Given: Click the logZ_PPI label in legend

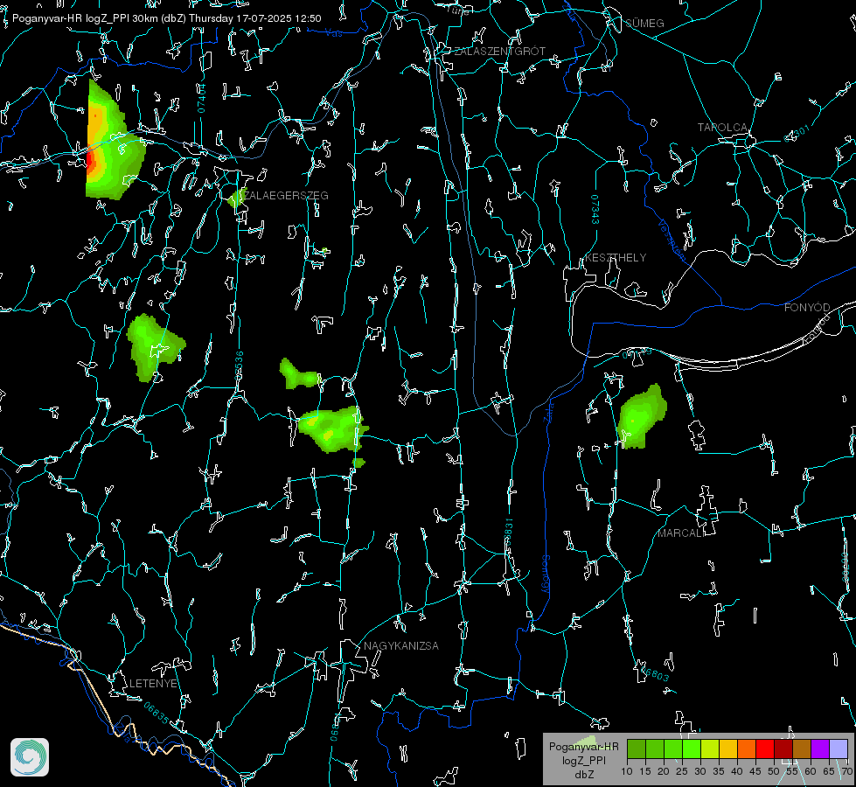Looking at the screenshot, I should [583, 760].
